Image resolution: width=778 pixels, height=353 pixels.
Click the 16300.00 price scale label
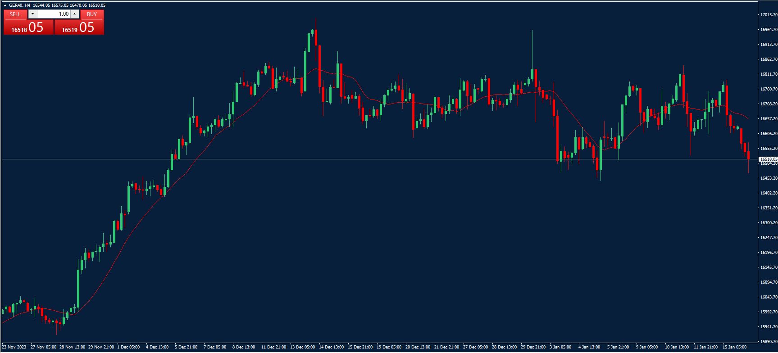click(769, 223)
